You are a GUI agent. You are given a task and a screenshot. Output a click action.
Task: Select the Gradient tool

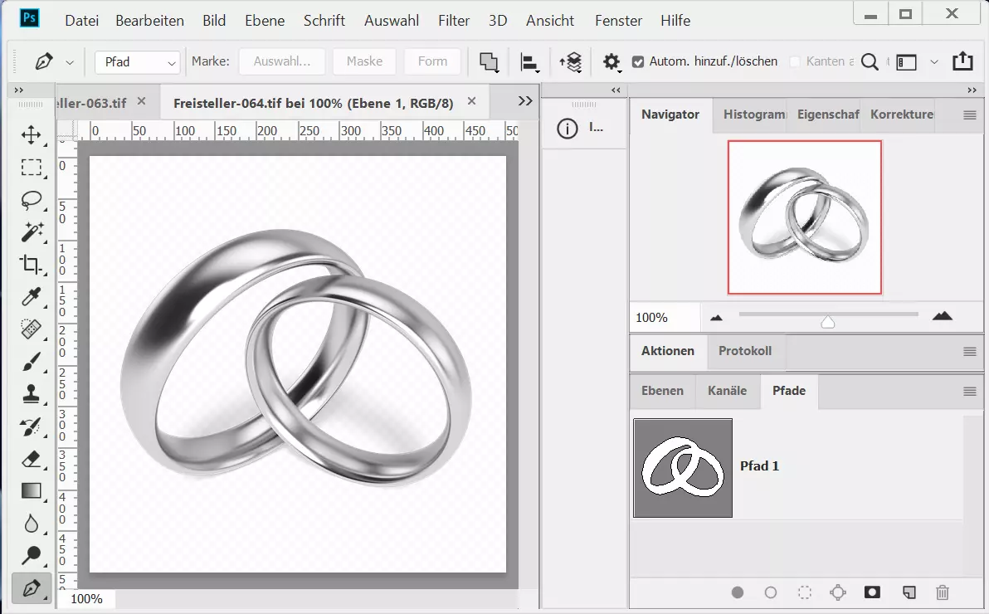tap(31, 491)
